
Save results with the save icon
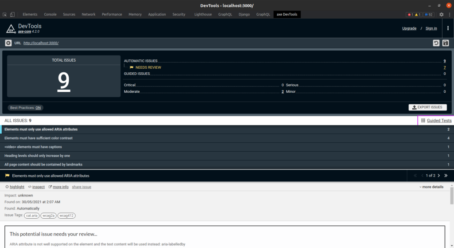click(446, 43)
